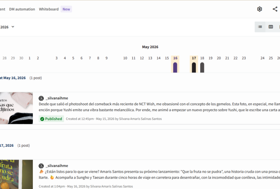280x189 pixels.
Task: Select day 24 in the timeline
Action: point(262,58)
